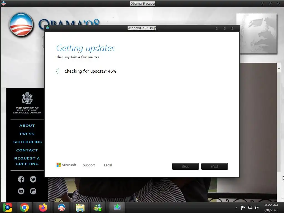This screenshot has height=213, width=284.
Task: Launch Firefox from the taskbar
Action: click(x=43, y=207)
